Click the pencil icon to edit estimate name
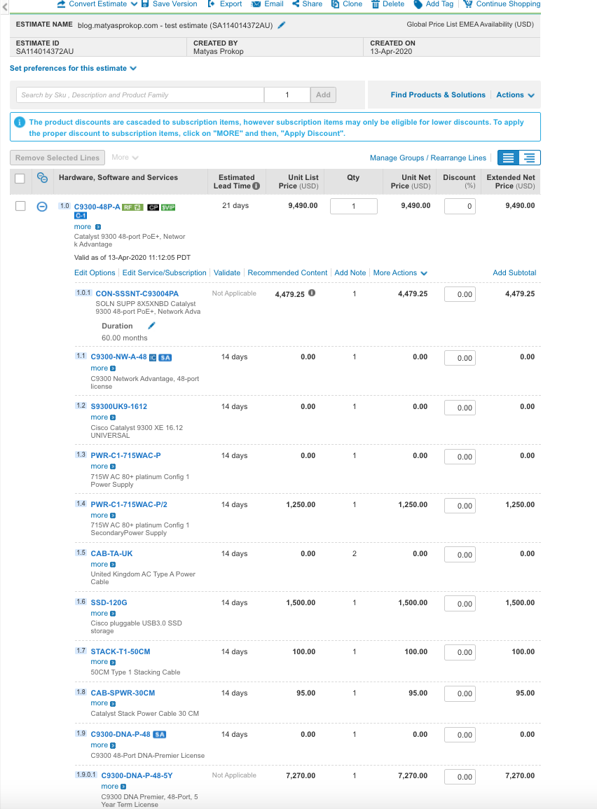 (282, 25)
